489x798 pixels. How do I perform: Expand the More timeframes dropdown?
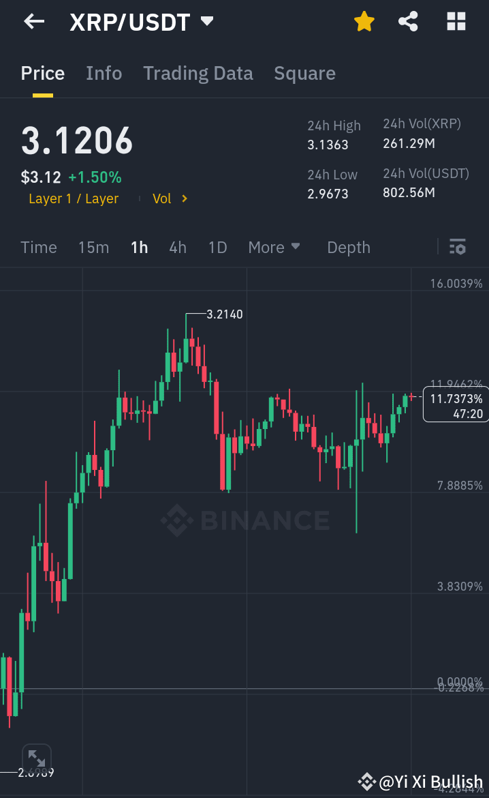[x=274, y=248]
